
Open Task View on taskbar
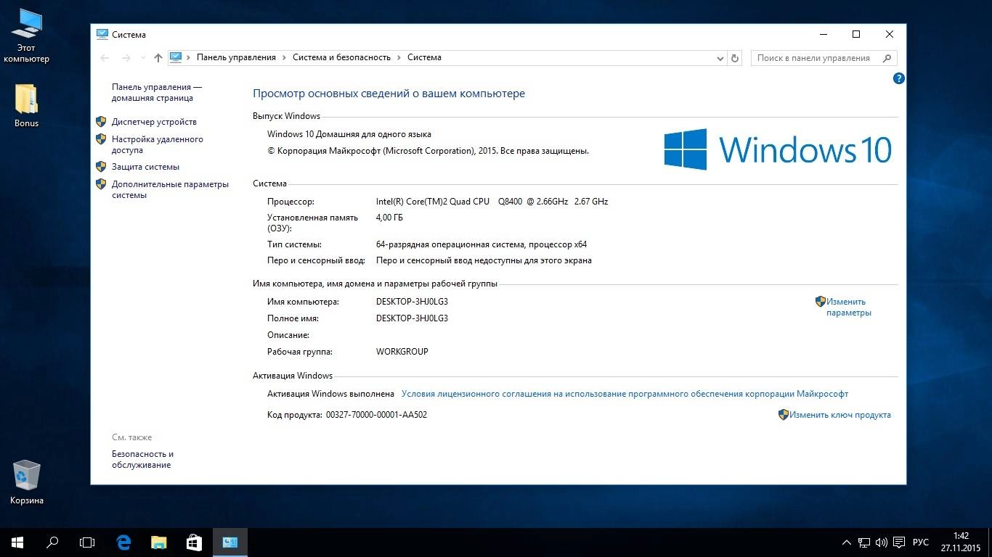[x=87, y=542]
